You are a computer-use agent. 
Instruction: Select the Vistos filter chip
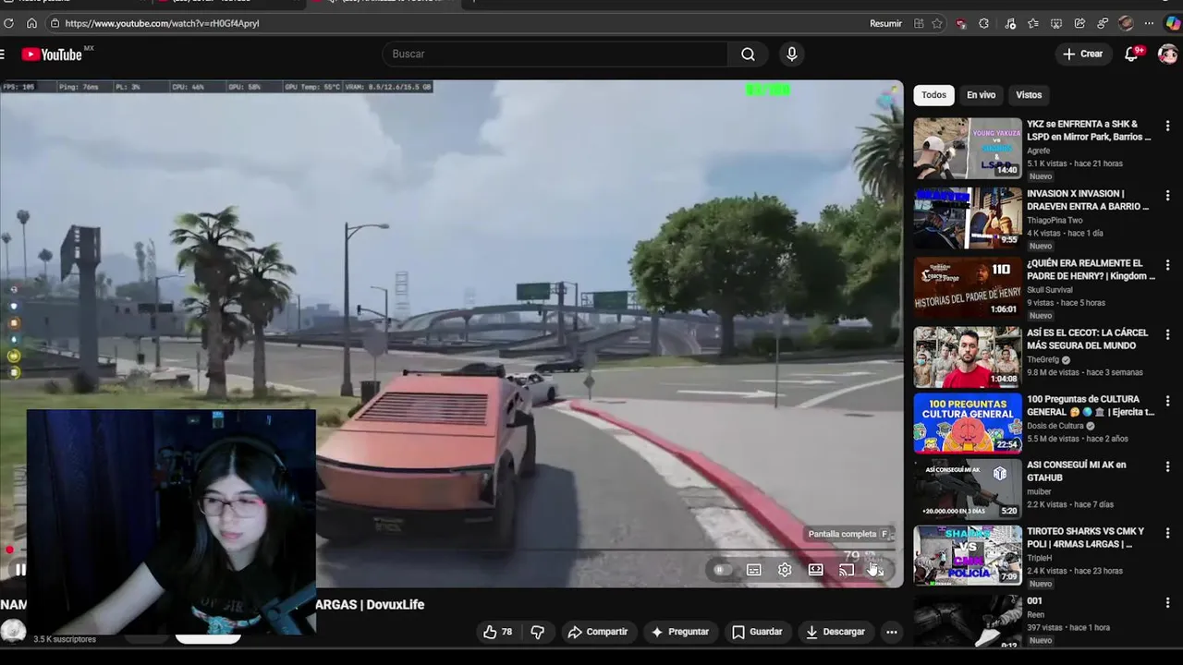(x=1029, y=94)
